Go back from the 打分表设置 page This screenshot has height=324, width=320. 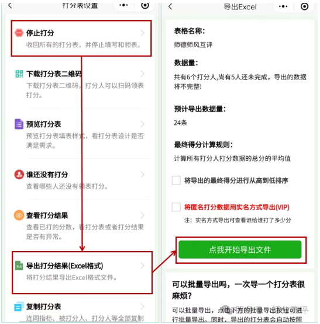click(10, 6)
